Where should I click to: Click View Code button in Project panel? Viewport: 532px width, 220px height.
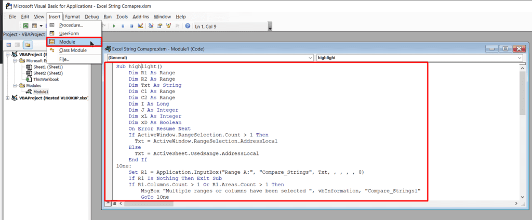coord(7,45)
